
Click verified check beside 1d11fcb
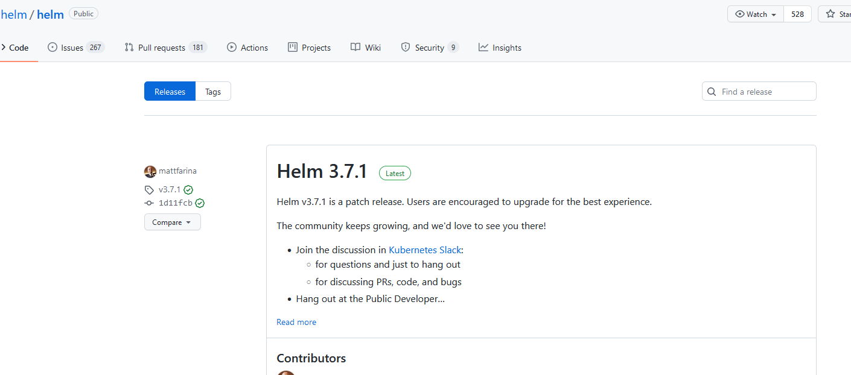coord(200,203)
